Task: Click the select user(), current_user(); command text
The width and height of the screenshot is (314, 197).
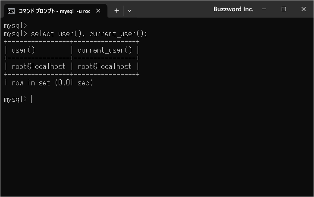Action: pyautogui.click(x=89, y=34)
